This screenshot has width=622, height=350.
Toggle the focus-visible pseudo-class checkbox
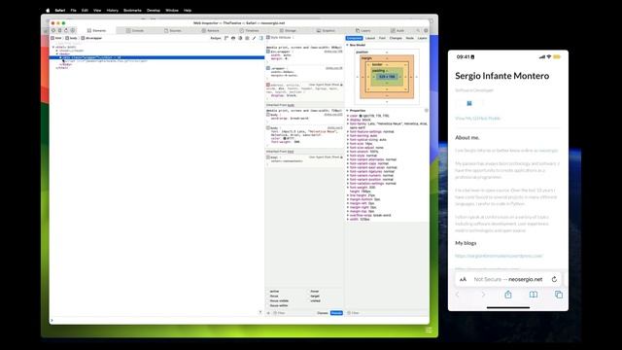coord(268,300)
